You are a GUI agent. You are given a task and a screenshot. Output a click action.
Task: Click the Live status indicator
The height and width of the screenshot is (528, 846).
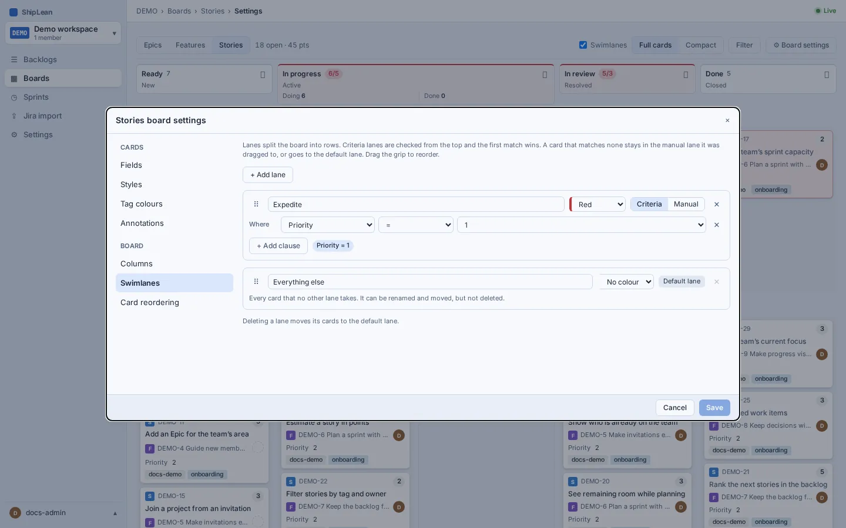[x=825, y=11]
